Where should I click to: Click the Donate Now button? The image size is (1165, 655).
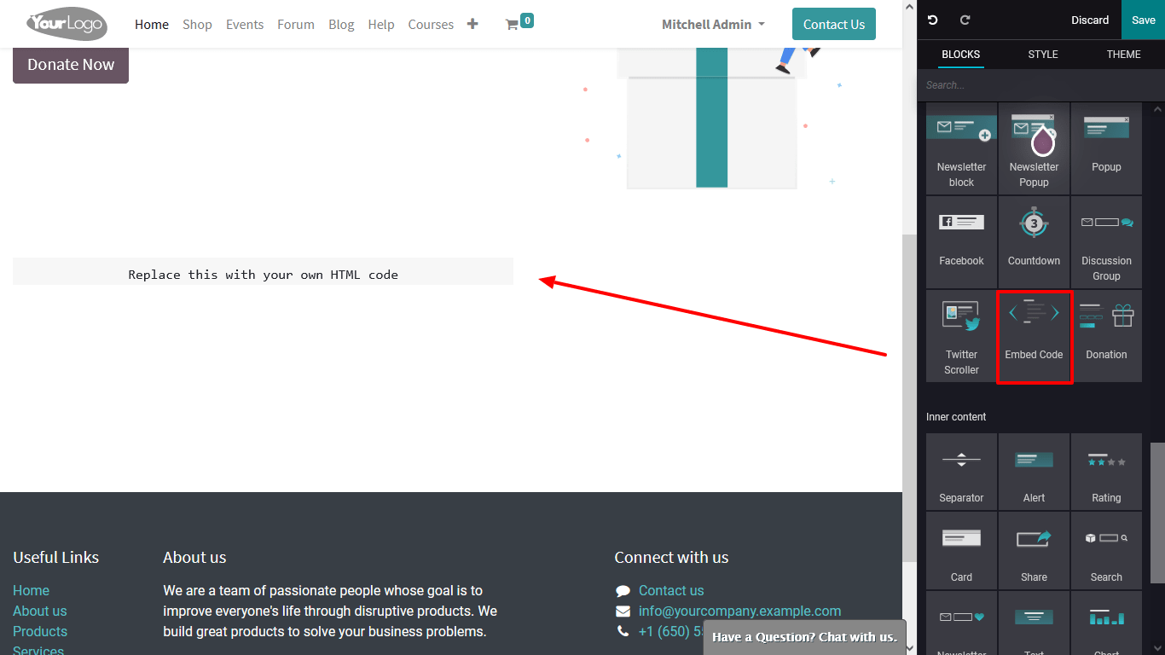coord(71,65)
